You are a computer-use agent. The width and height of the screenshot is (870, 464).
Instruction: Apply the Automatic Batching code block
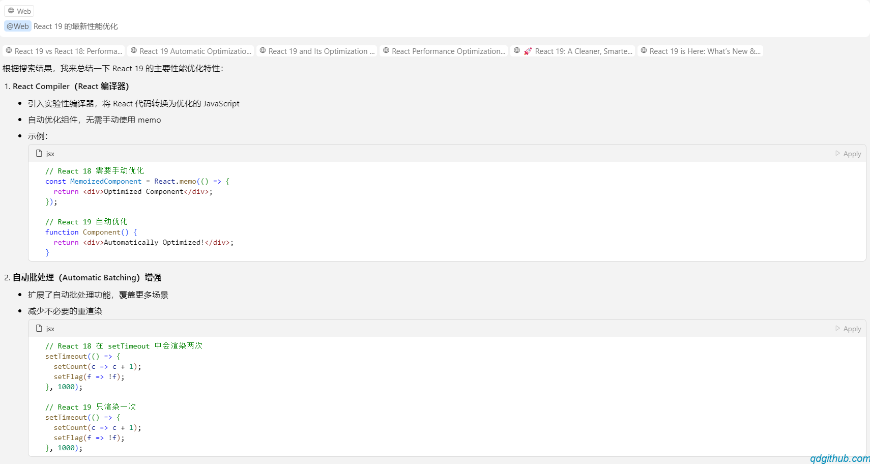click(x=848, y=329)
